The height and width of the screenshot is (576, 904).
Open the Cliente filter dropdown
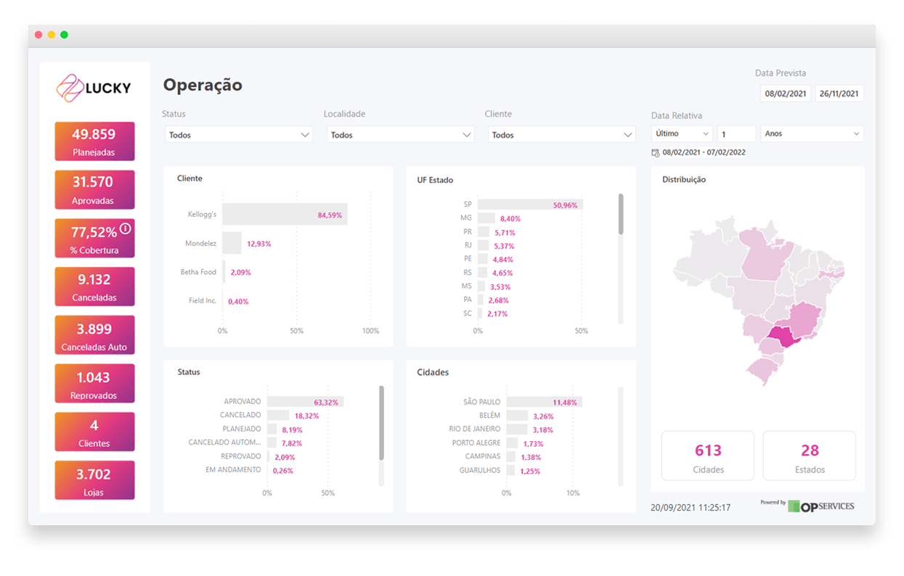561,135
